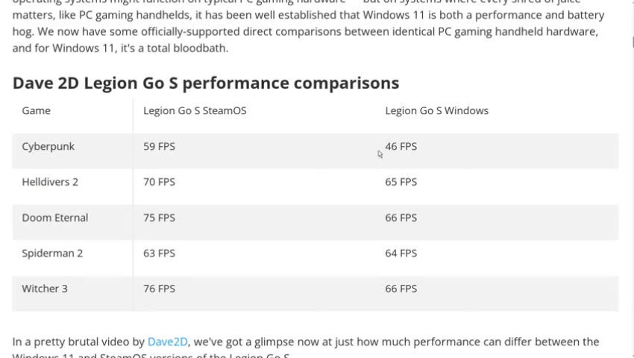Image resolution: width=634 pixels, height=358 pixels.
Task: Select the Doom Eternal row label
Action: point(55,218)
